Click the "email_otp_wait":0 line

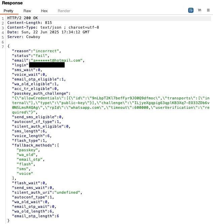point(34,206)
